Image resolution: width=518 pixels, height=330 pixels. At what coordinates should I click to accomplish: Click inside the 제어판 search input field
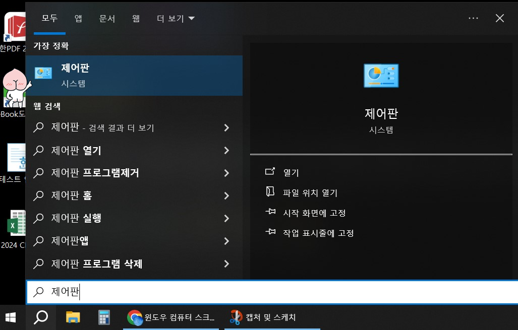[x=151, y=291]
